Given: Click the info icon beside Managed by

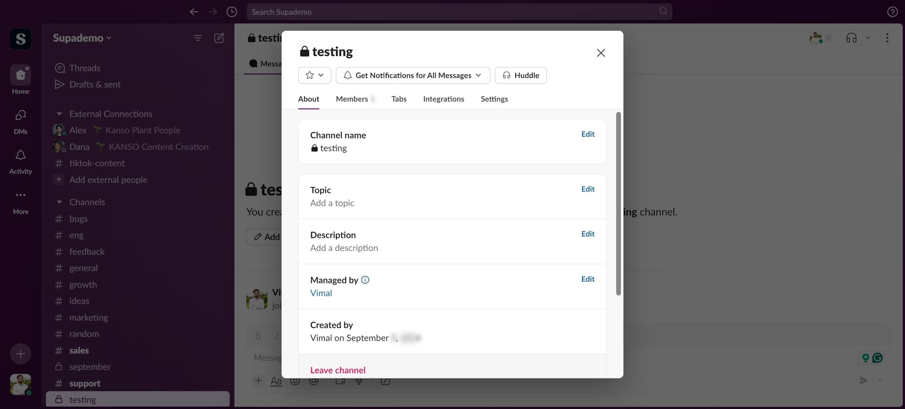Looking at the screenshot, I should tap(365, 280).
